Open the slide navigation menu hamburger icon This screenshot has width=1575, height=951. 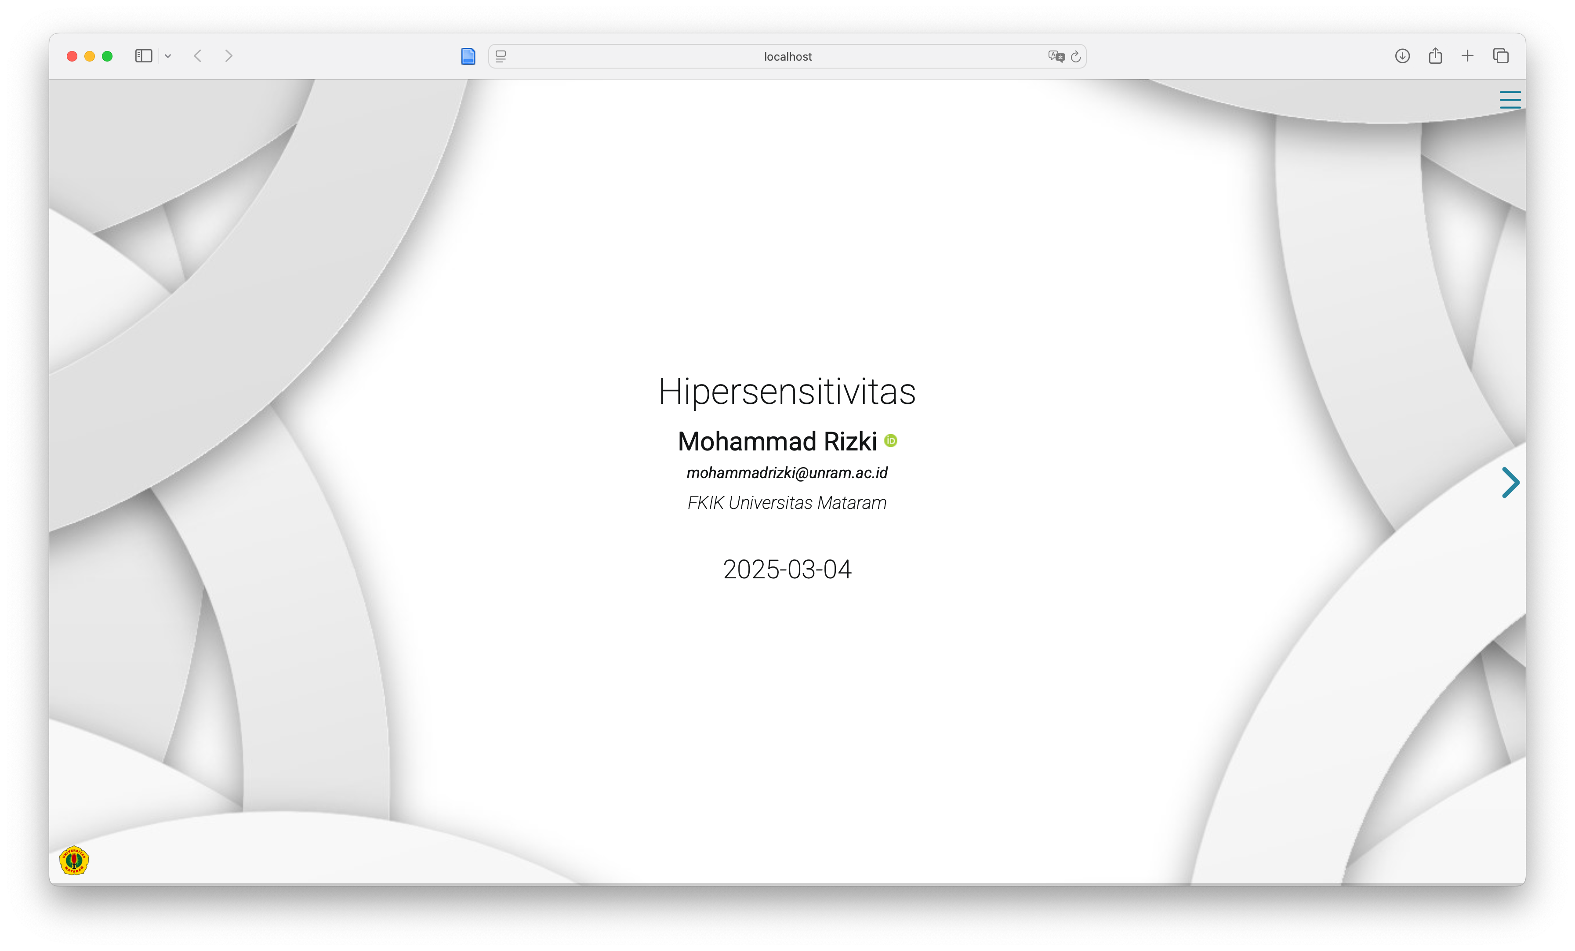1510,100
